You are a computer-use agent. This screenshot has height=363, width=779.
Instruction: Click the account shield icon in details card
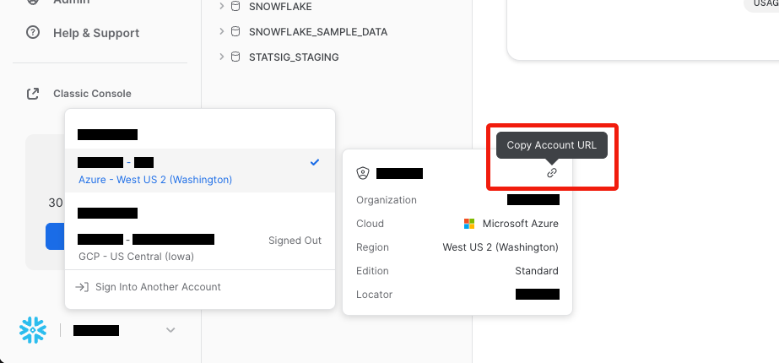(x=363, y=173)
